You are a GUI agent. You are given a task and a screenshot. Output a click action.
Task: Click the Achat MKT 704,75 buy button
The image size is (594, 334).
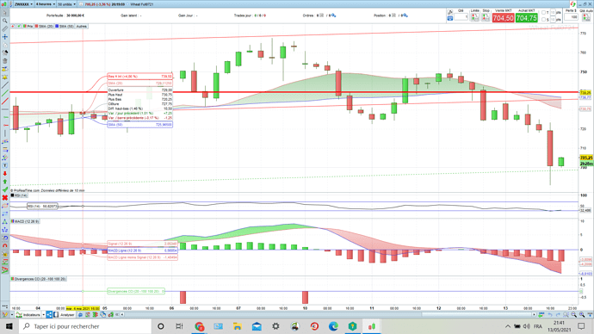[x=527, y=18]
